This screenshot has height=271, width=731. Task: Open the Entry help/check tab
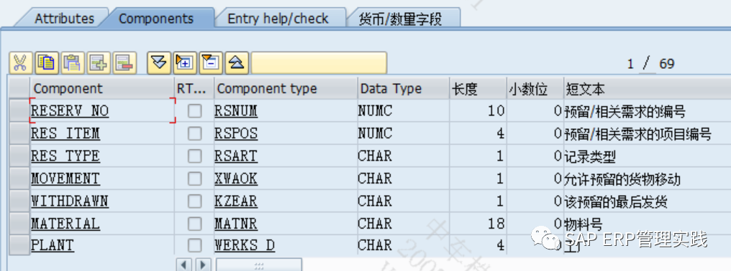point(278,19)
